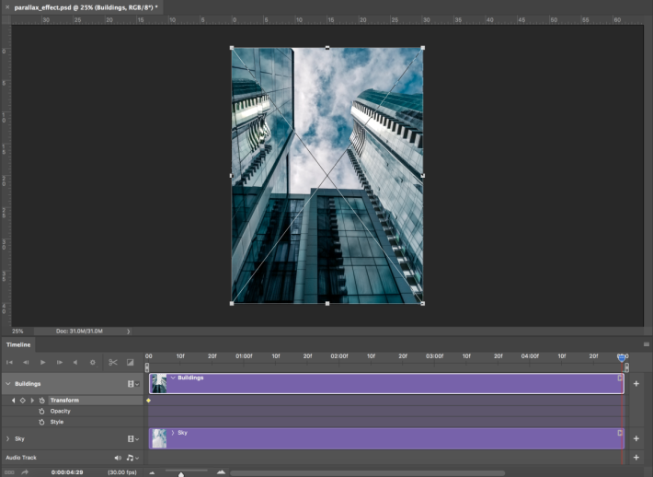Image resolution: width=653 pixels, height=477 pixels.
Task: Choose a transition with the fade icon
Action: point(130,362)
